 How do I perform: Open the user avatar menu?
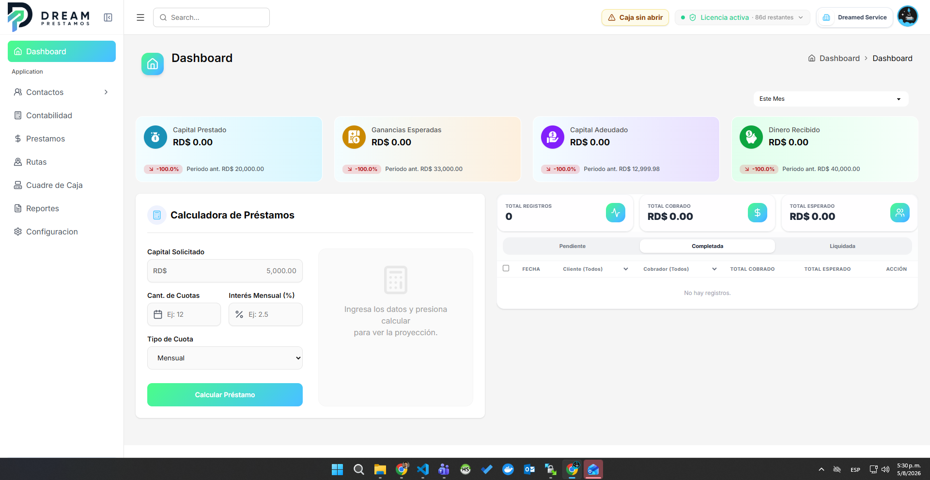pos(907,16)
